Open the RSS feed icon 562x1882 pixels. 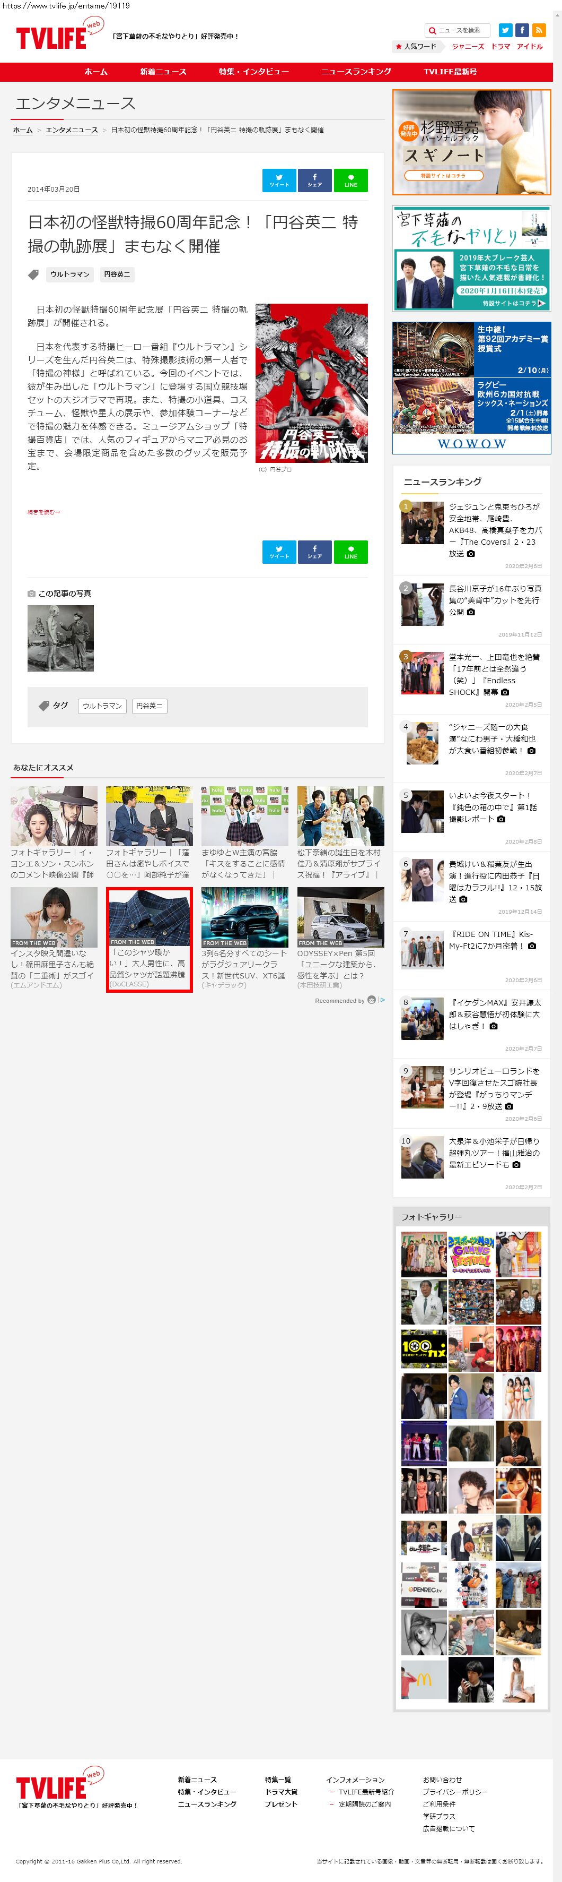coord(539,30)
